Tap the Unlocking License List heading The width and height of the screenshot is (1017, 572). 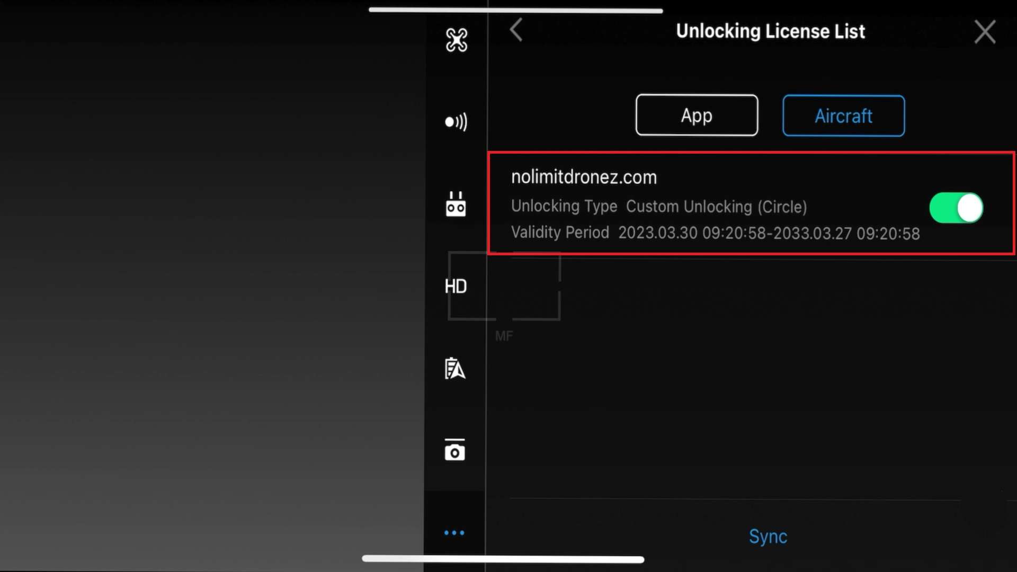point(770,31)
